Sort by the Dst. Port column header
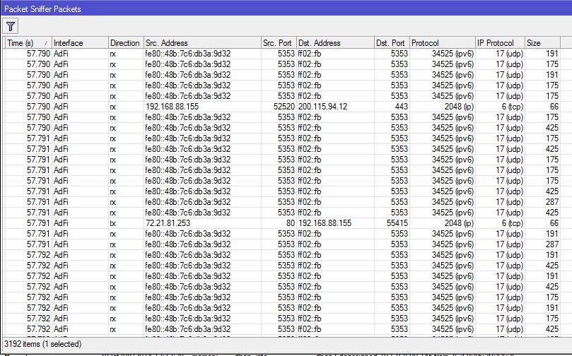 click(x=392, y=42)
